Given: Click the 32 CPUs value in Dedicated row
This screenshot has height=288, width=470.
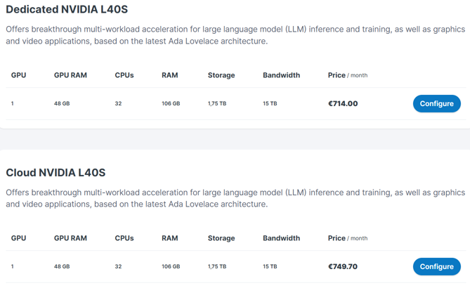Looking at the screenshot, I should (x=118, y=103).
